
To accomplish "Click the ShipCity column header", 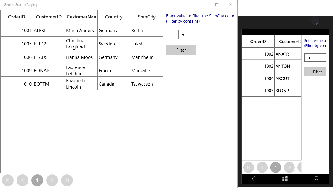I will click(147, 17).
